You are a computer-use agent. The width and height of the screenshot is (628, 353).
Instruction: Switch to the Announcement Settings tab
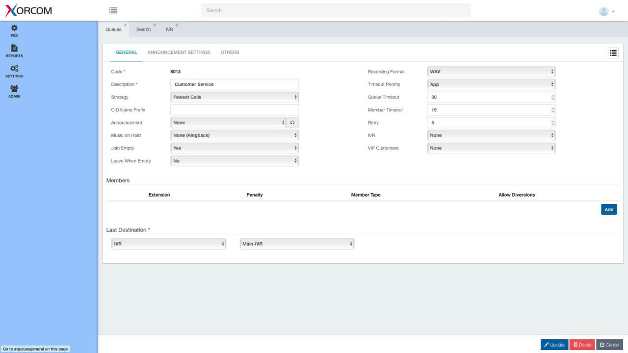[x=179, y=52]
